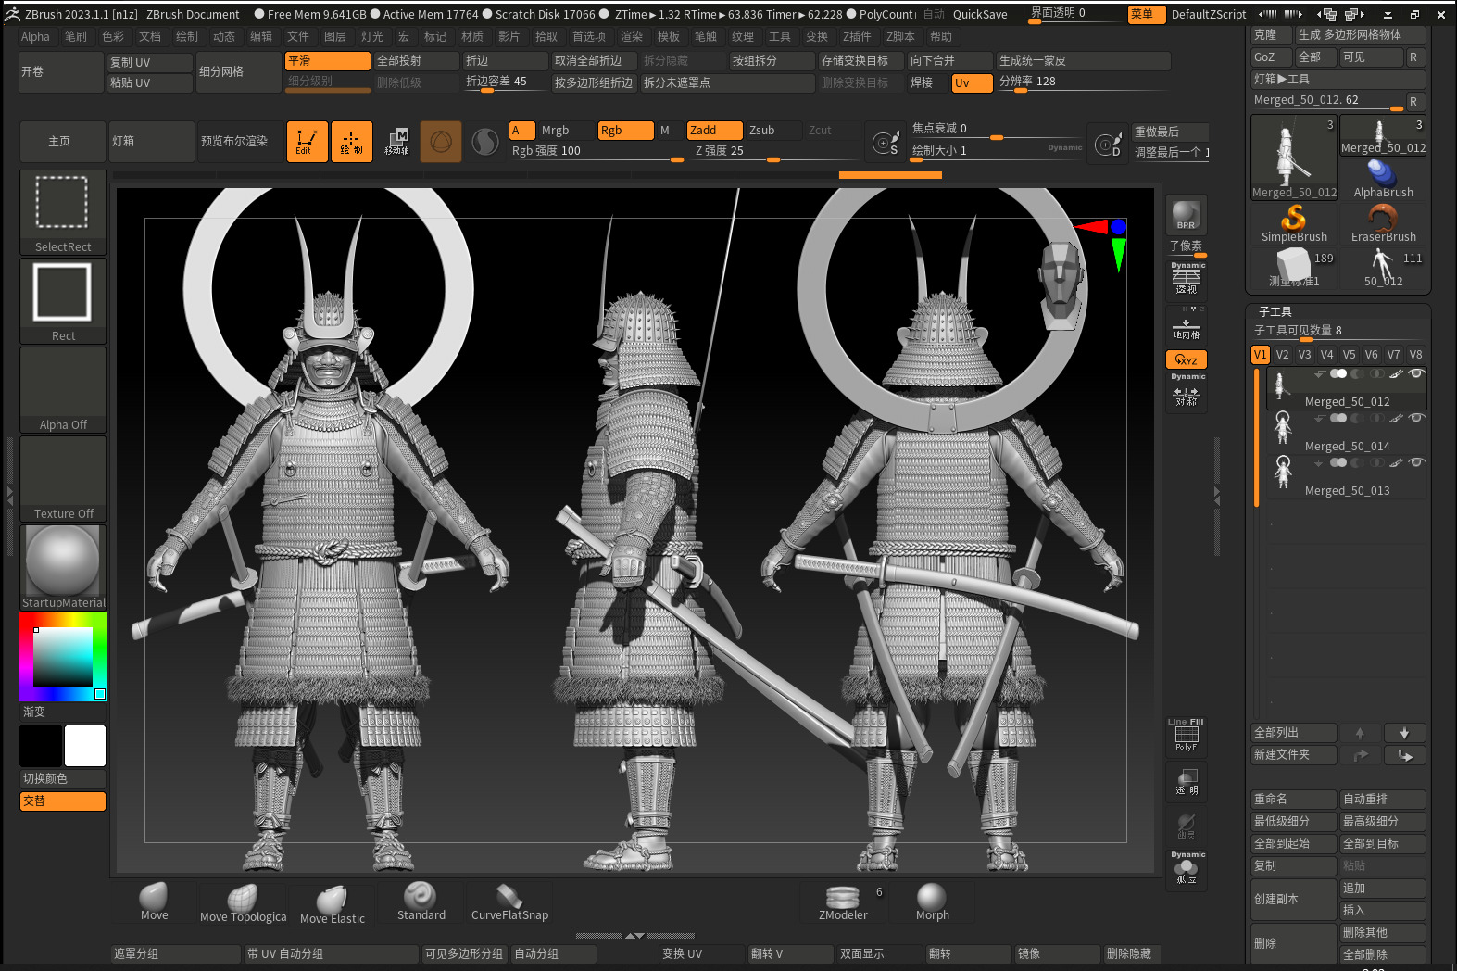The height and width of the screenshot is (971, 1457).
Task: Click the 自动分组 (Auto Groups) button
Action: point(554,954)
